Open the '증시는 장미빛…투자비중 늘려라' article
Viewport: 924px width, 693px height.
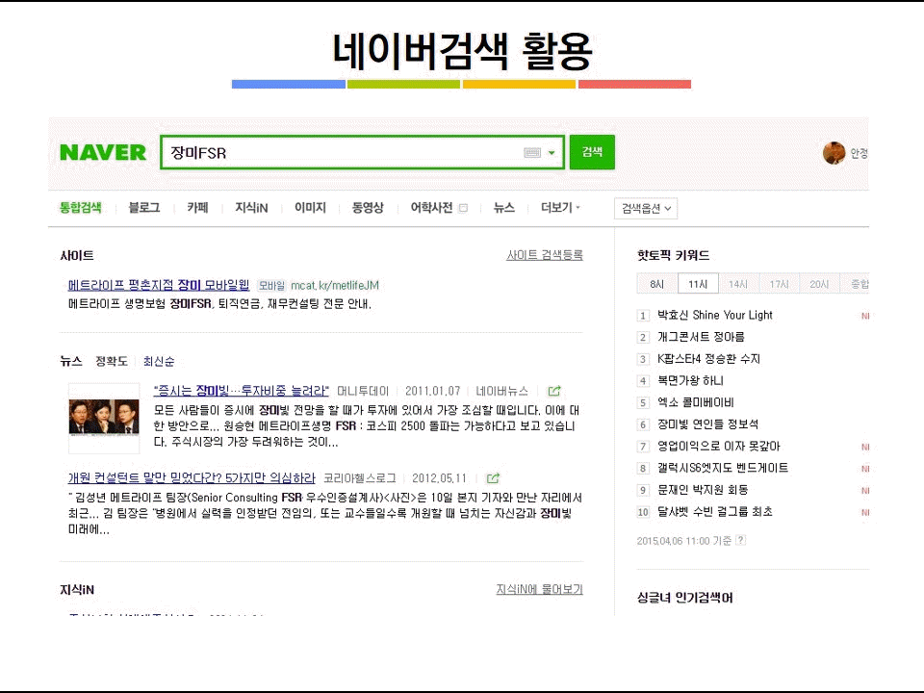click(241, 391)
